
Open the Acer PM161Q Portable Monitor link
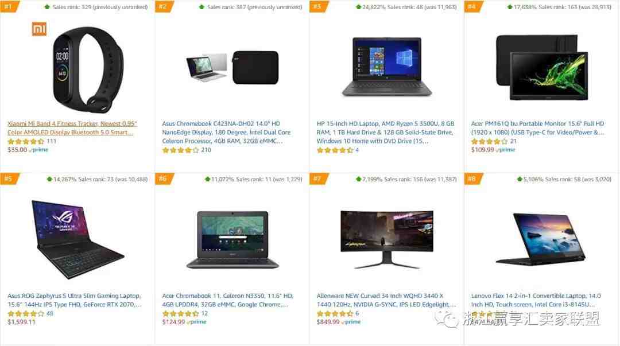coord(538,128)
